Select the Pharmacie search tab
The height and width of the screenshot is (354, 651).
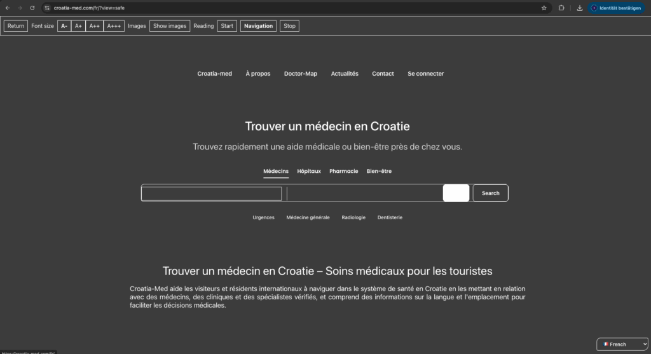pos(343,171)
